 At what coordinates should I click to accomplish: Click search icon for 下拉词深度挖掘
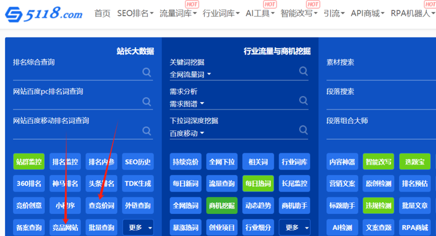coord(303,130)
